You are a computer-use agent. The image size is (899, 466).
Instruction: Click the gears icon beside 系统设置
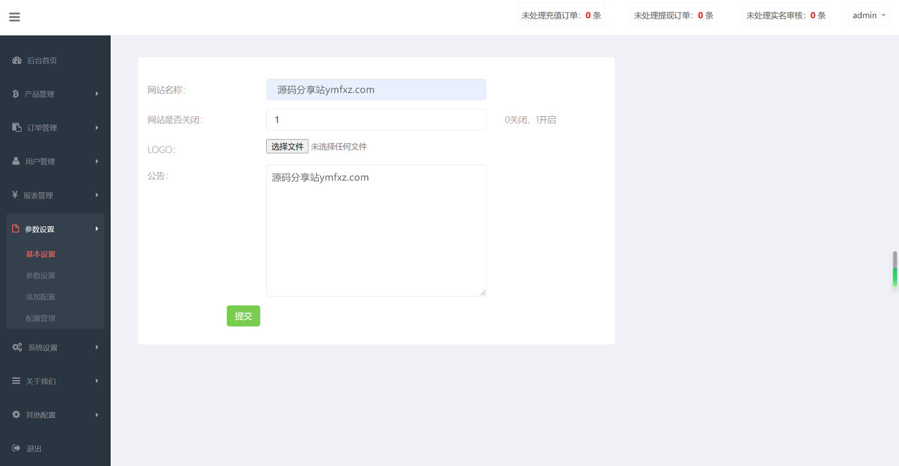pyautogui.click(x=17, y=347)
